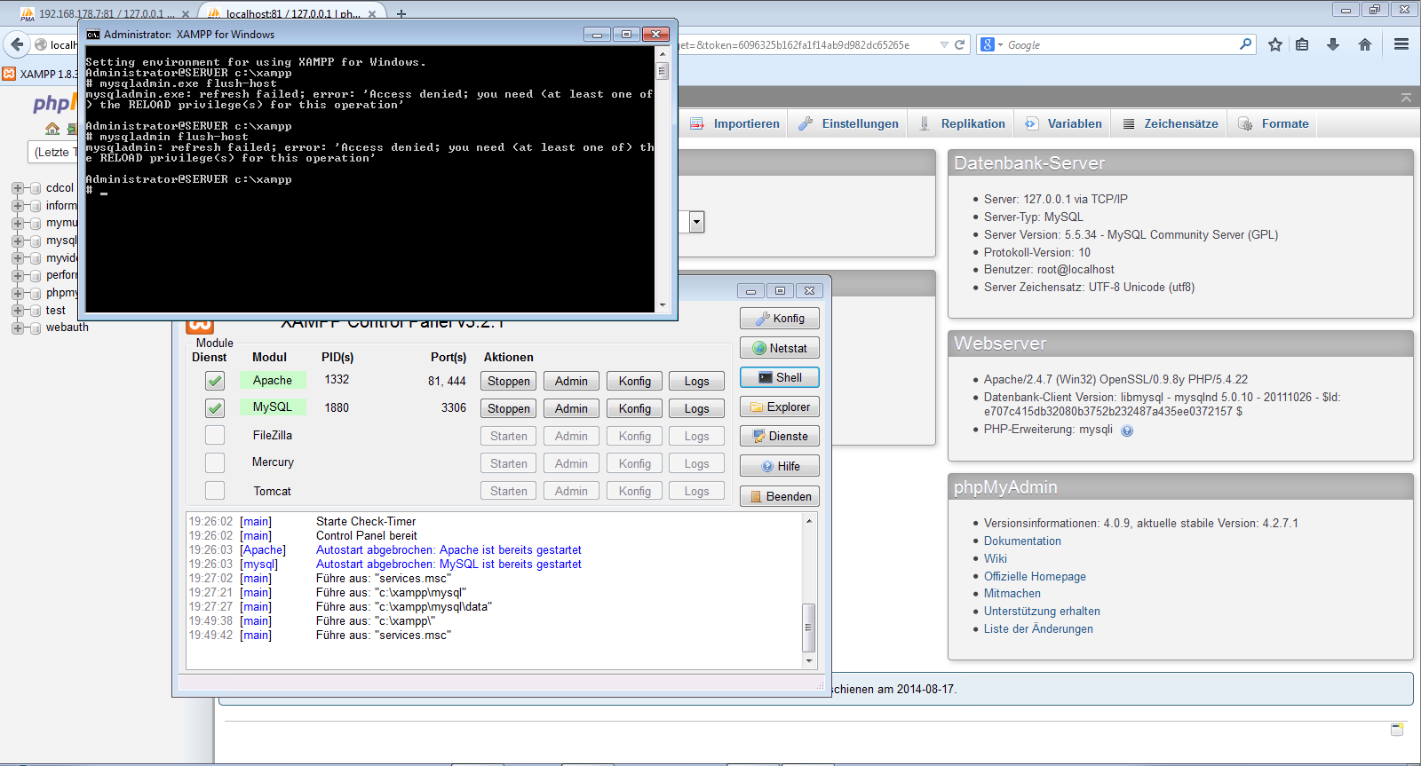Open the Dokumentation link
Screen dimensions: 1421x766
click(1022, 541)
